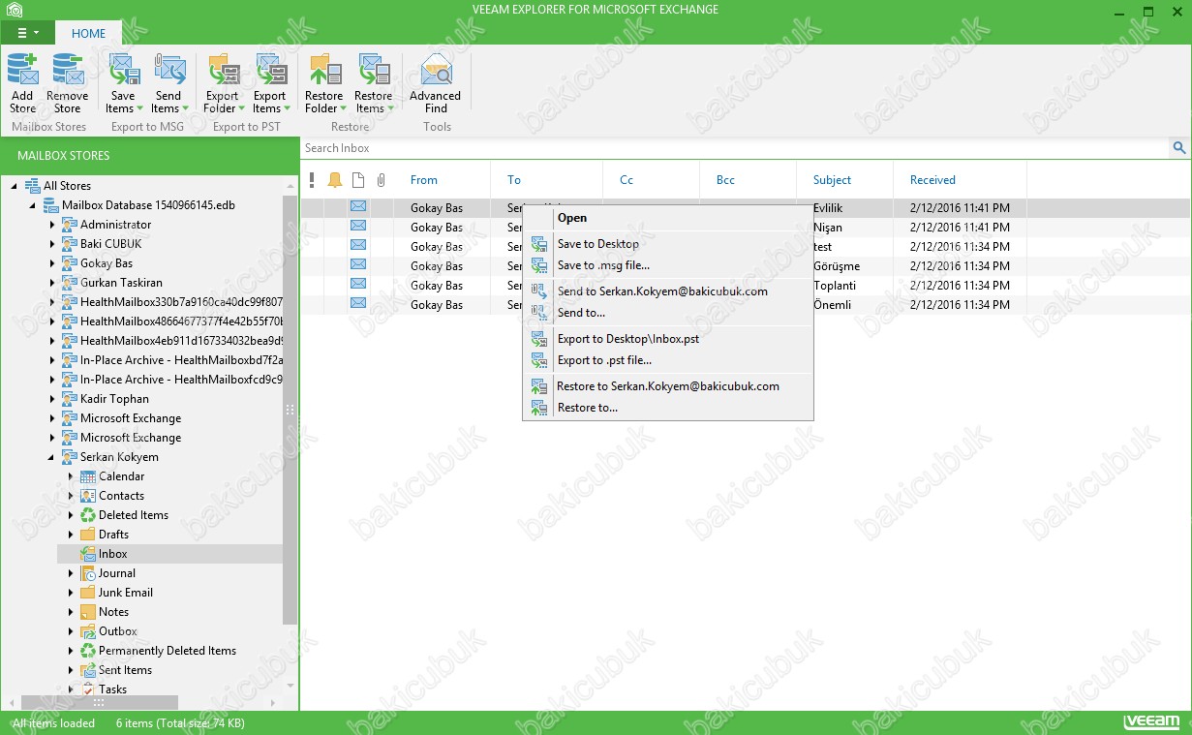
Task: Click the attachment paperclip column header
Action: click(382, 180)
